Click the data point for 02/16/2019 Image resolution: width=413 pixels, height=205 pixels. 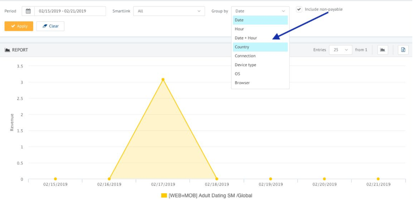(x=109, y=179)
